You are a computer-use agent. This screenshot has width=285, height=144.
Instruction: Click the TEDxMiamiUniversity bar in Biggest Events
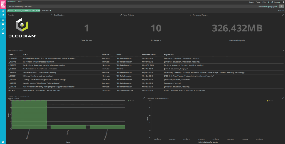107,127
